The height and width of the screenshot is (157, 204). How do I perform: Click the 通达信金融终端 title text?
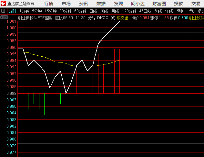pos(21,4)
